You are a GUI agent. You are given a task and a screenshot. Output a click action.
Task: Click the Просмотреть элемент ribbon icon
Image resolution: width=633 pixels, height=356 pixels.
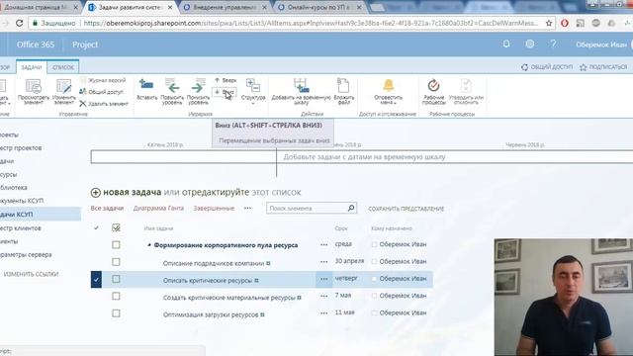click(x=33, y=86)
